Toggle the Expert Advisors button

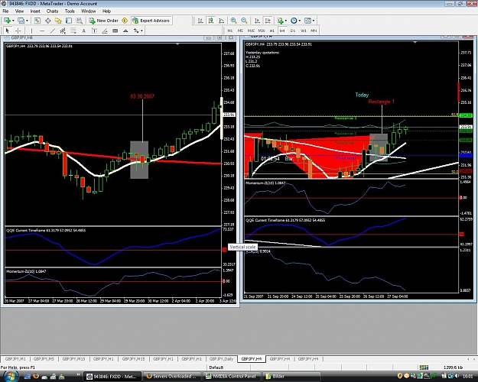151,21
